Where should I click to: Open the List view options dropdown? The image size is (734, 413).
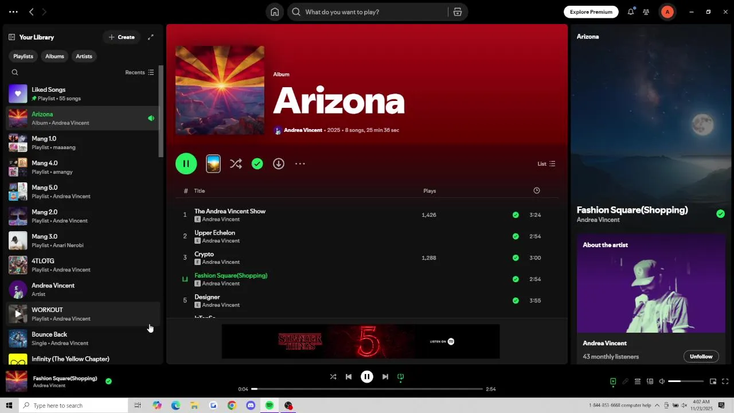(546, 164)
